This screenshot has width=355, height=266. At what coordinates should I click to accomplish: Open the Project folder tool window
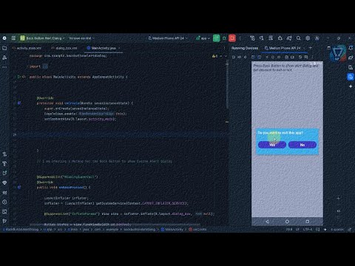[4, 48]
